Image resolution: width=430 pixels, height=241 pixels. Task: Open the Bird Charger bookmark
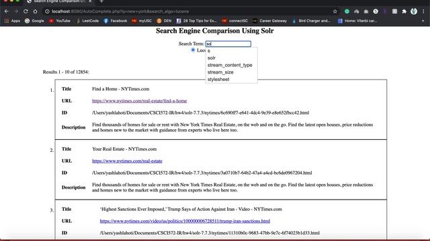tap(311, 21)
